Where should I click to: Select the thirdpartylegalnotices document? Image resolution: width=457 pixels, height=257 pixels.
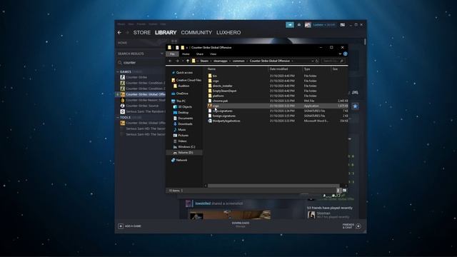[226, 121]
